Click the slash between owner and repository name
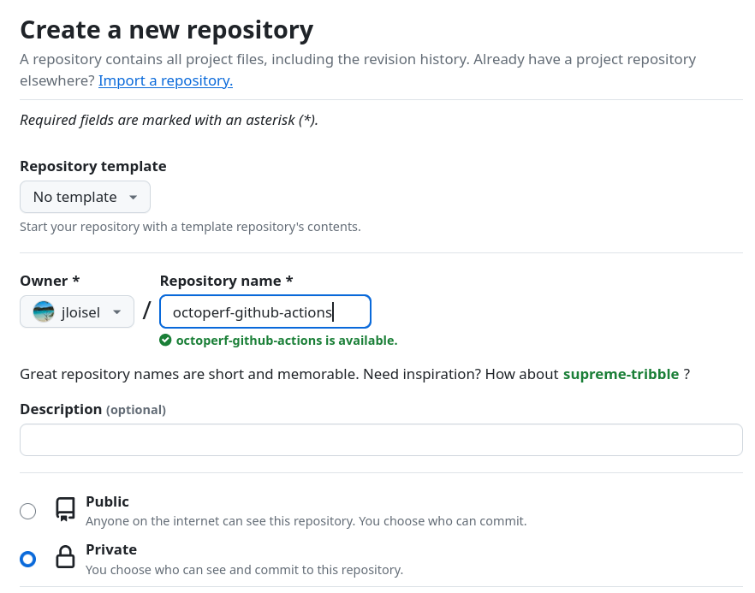The width and height of the screenshot is (755, 593). (146, 311)
